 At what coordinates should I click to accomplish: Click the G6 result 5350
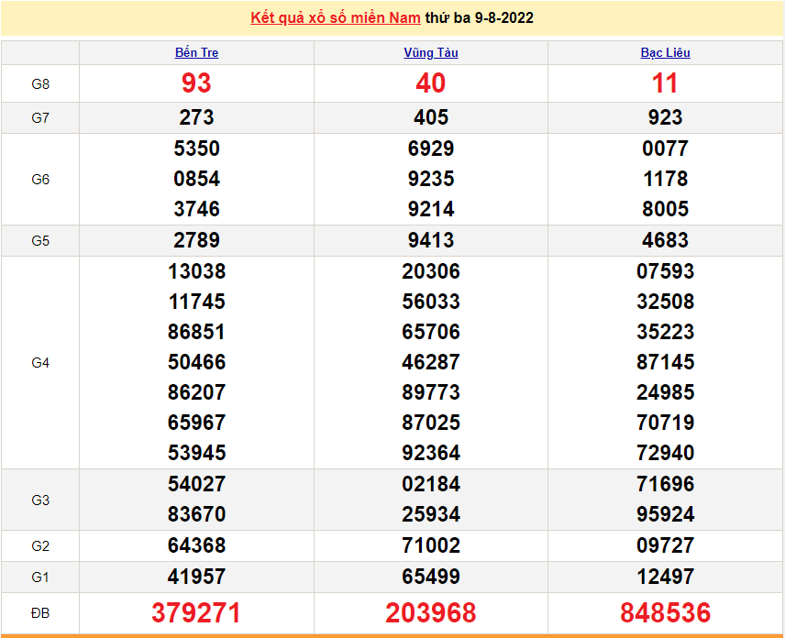[196, 148]
